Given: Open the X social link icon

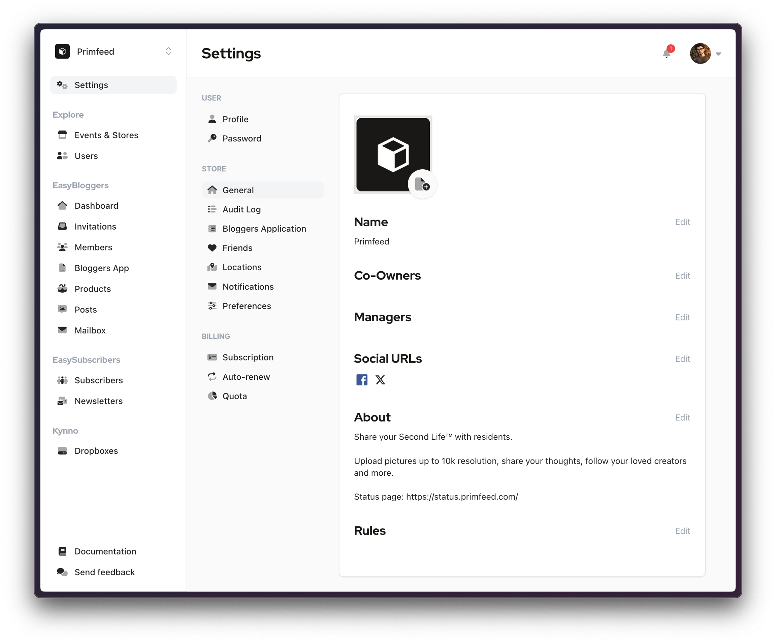Looking at the screenshot, I should [x=380, y=380].
